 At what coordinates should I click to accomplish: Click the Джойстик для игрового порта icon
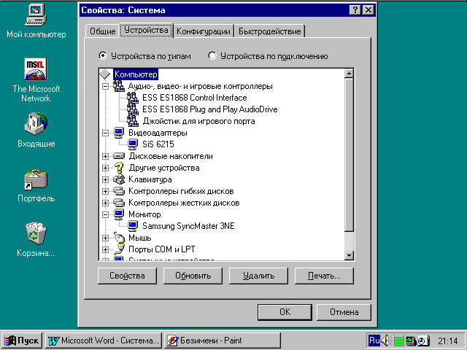coord(133,121)
